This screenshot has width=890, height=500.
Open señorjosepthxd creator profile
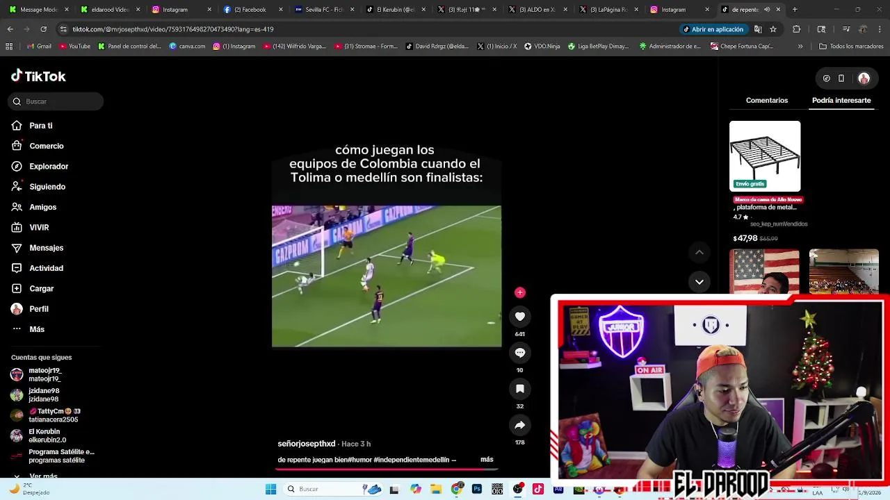click(307, 444)
